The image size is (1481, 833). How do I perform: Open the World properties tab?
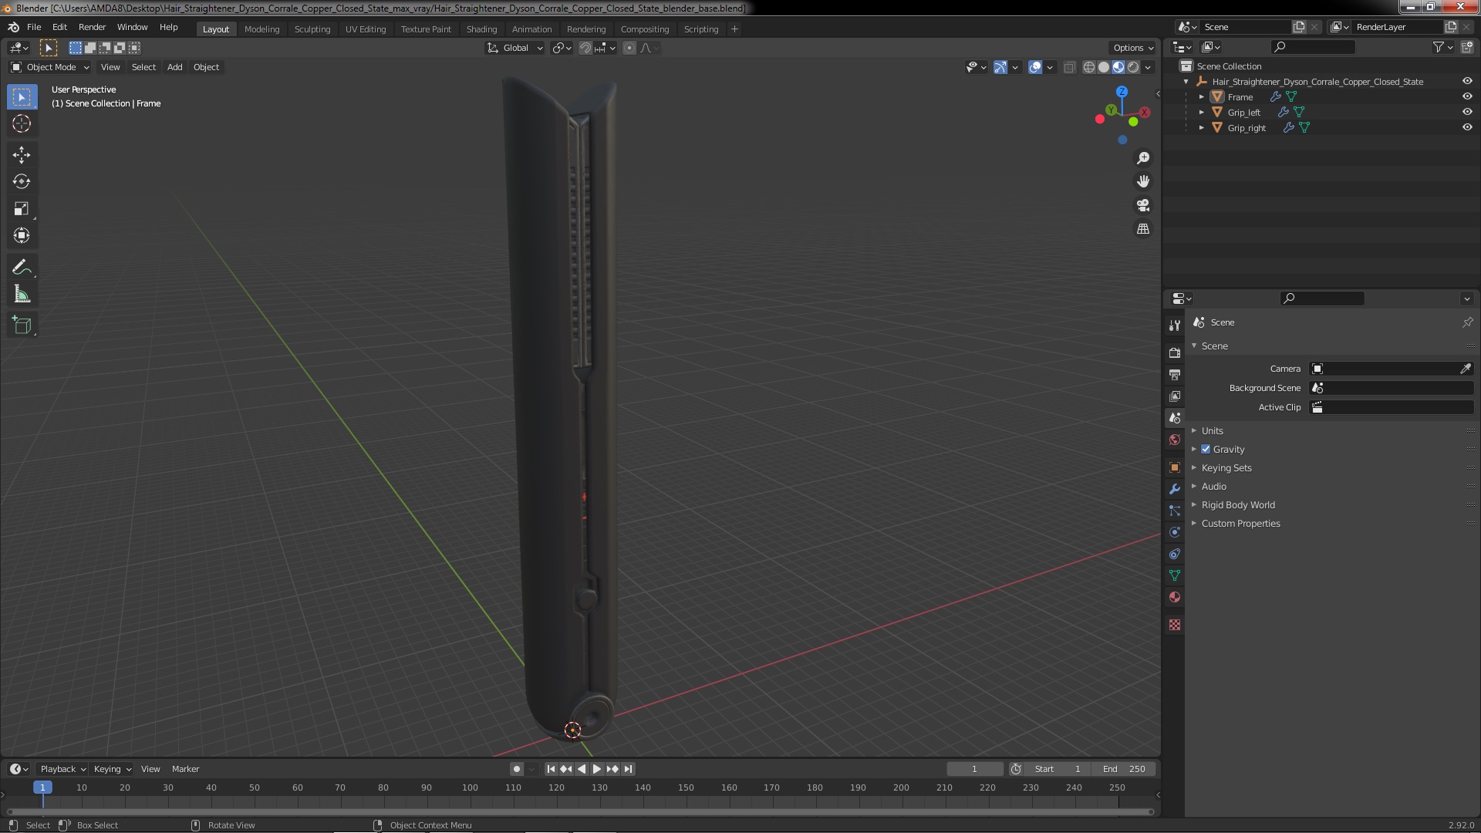[x=1174, y=440]
